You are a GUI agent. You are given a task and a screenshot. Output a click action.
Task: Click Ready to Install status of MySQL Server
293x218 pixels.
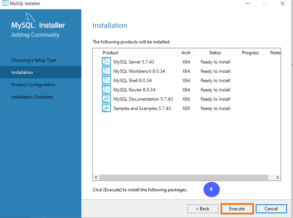[216, 62]
